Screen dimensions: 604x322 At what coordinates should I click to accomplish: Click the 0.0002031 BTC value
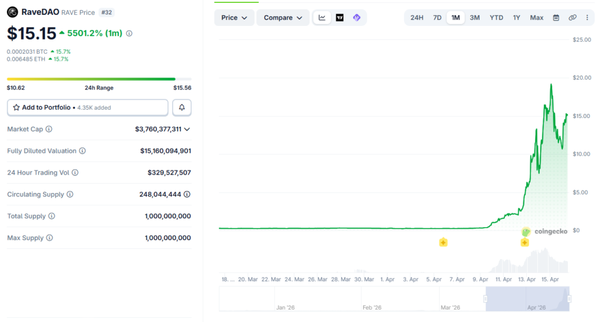point(27,52)
